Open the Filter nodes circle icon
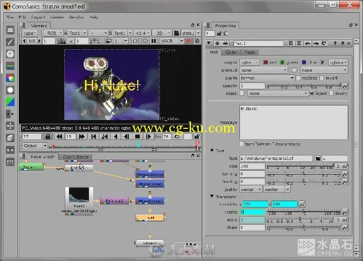Image resolution: width=363 pixels, height=261 pixels. (10, 90)
